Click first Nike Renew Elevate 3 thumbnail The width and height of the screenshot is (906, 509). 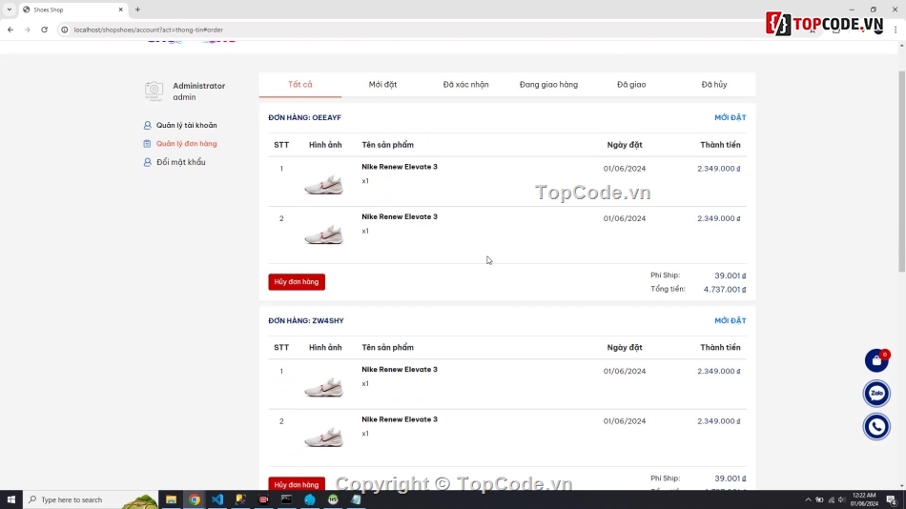(323, 183)
